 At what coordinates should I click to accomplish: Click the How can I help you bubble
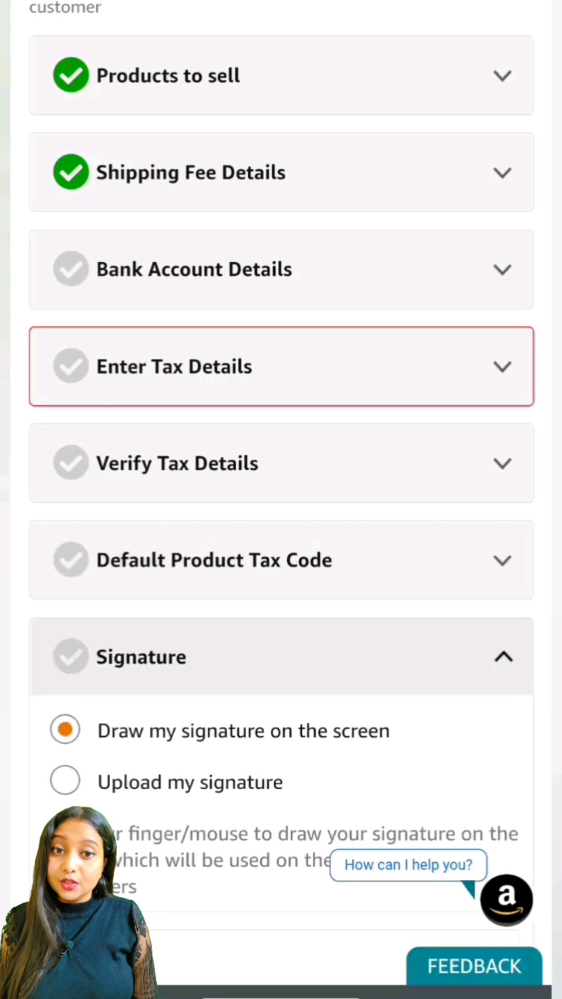pyautogui.click(x=408, y=865)
